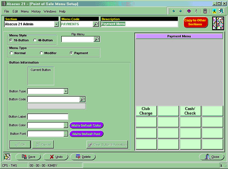Click the Payment Menu purple header
Screen dimensions: 228x169
[x=179, y=36]
